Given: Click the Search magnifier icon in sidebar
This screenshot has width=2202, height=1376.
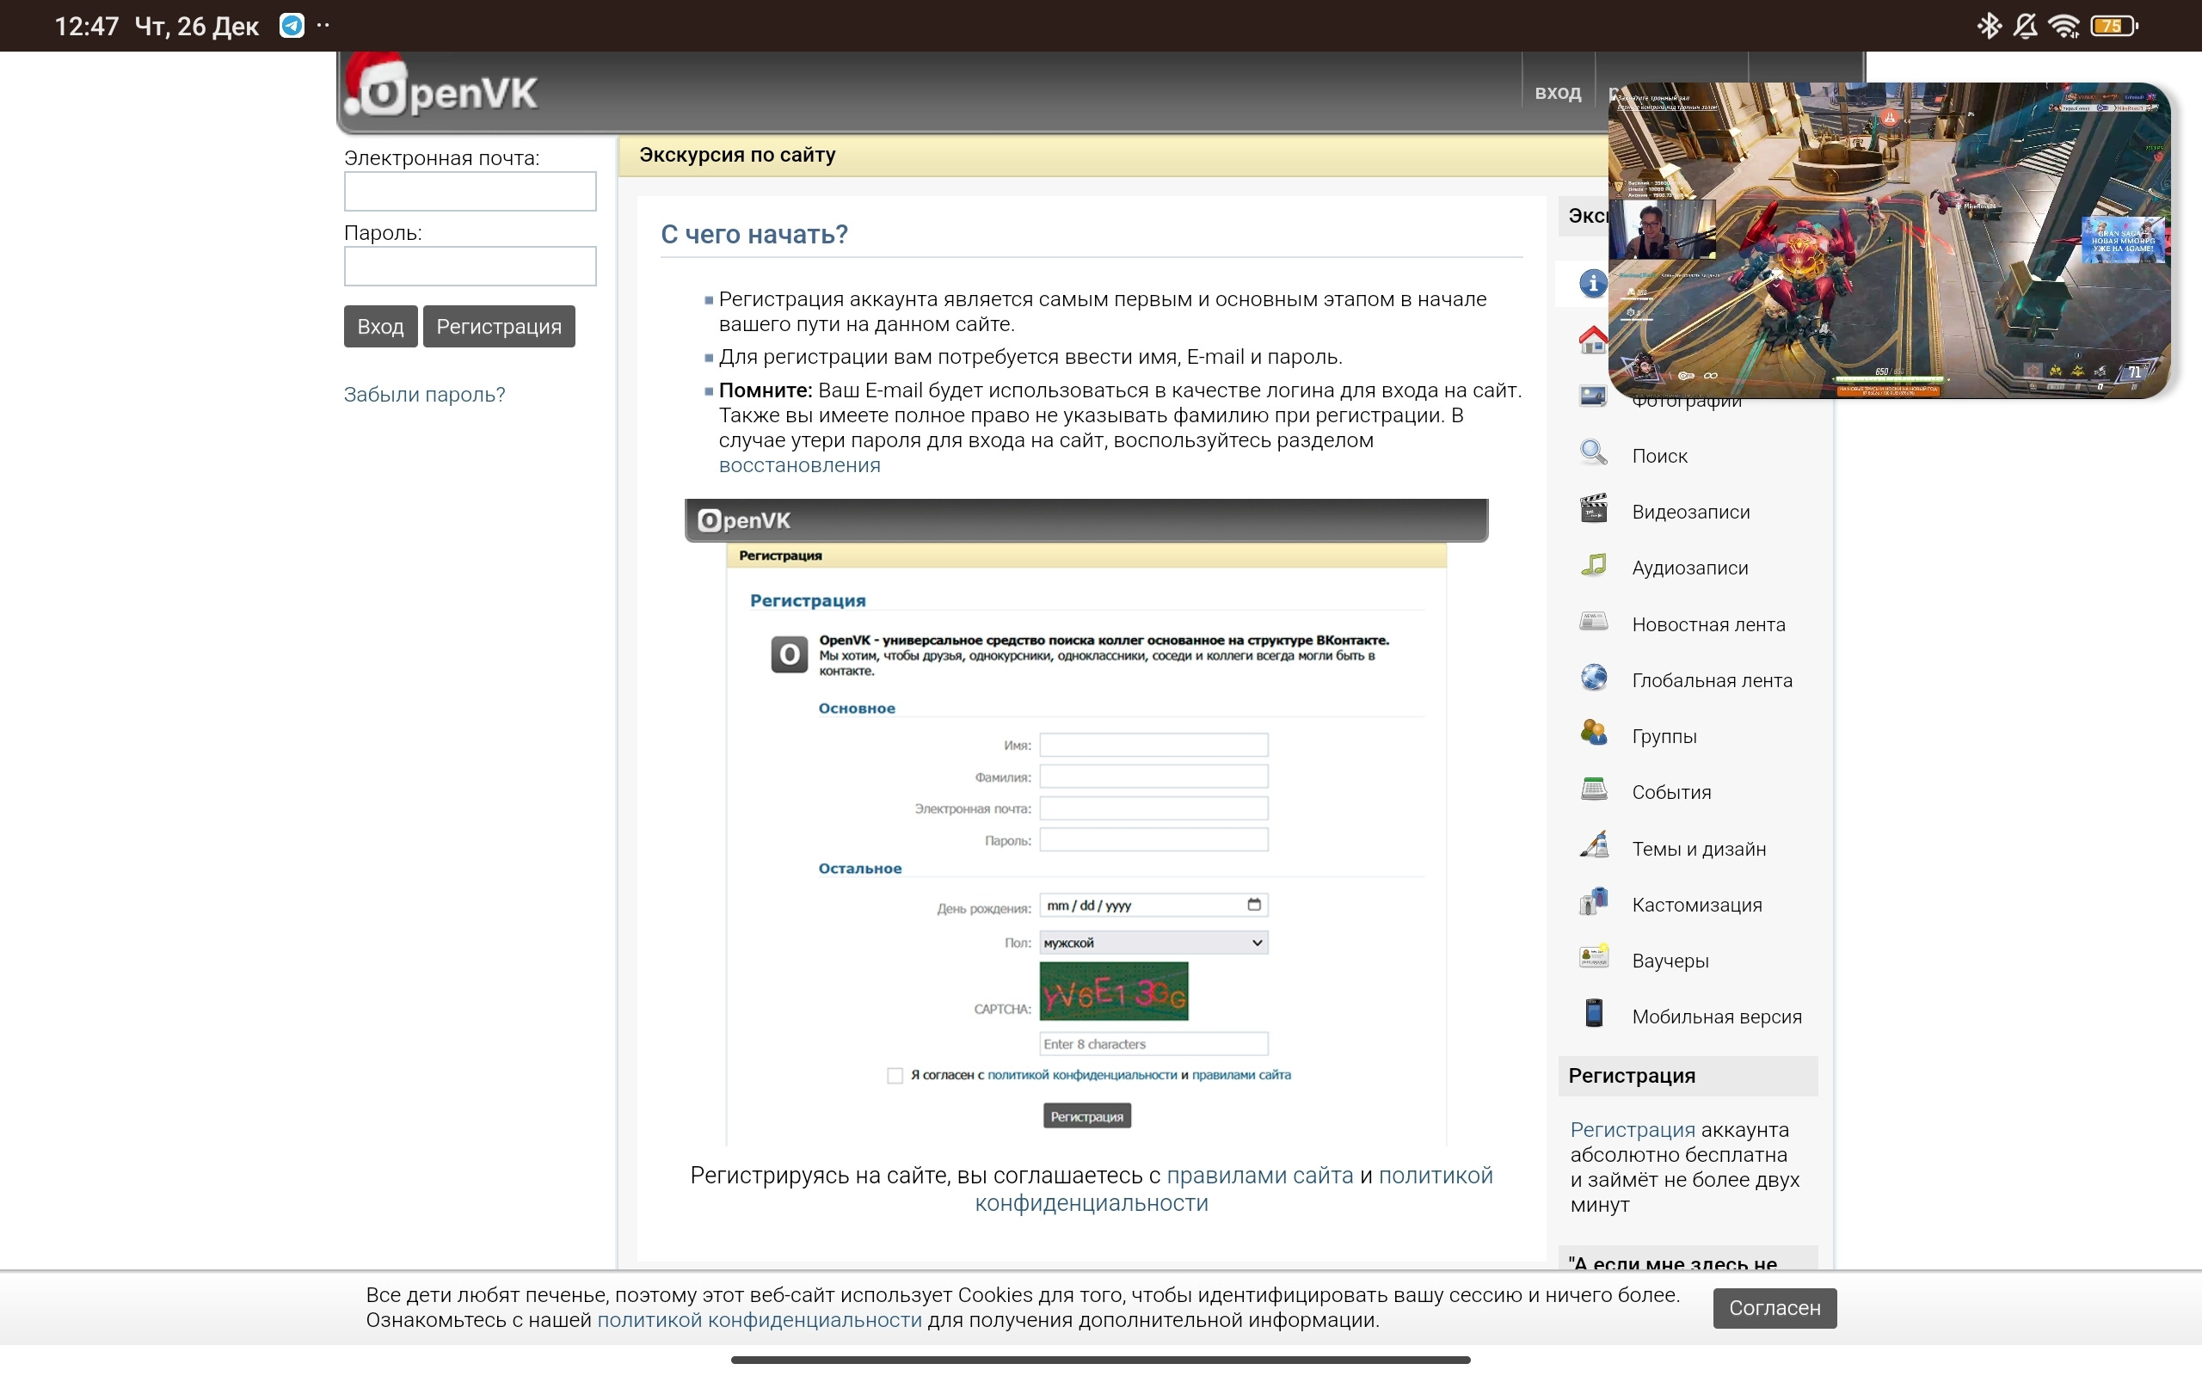Looking at the screenshot, I should tap(1593, 452).
